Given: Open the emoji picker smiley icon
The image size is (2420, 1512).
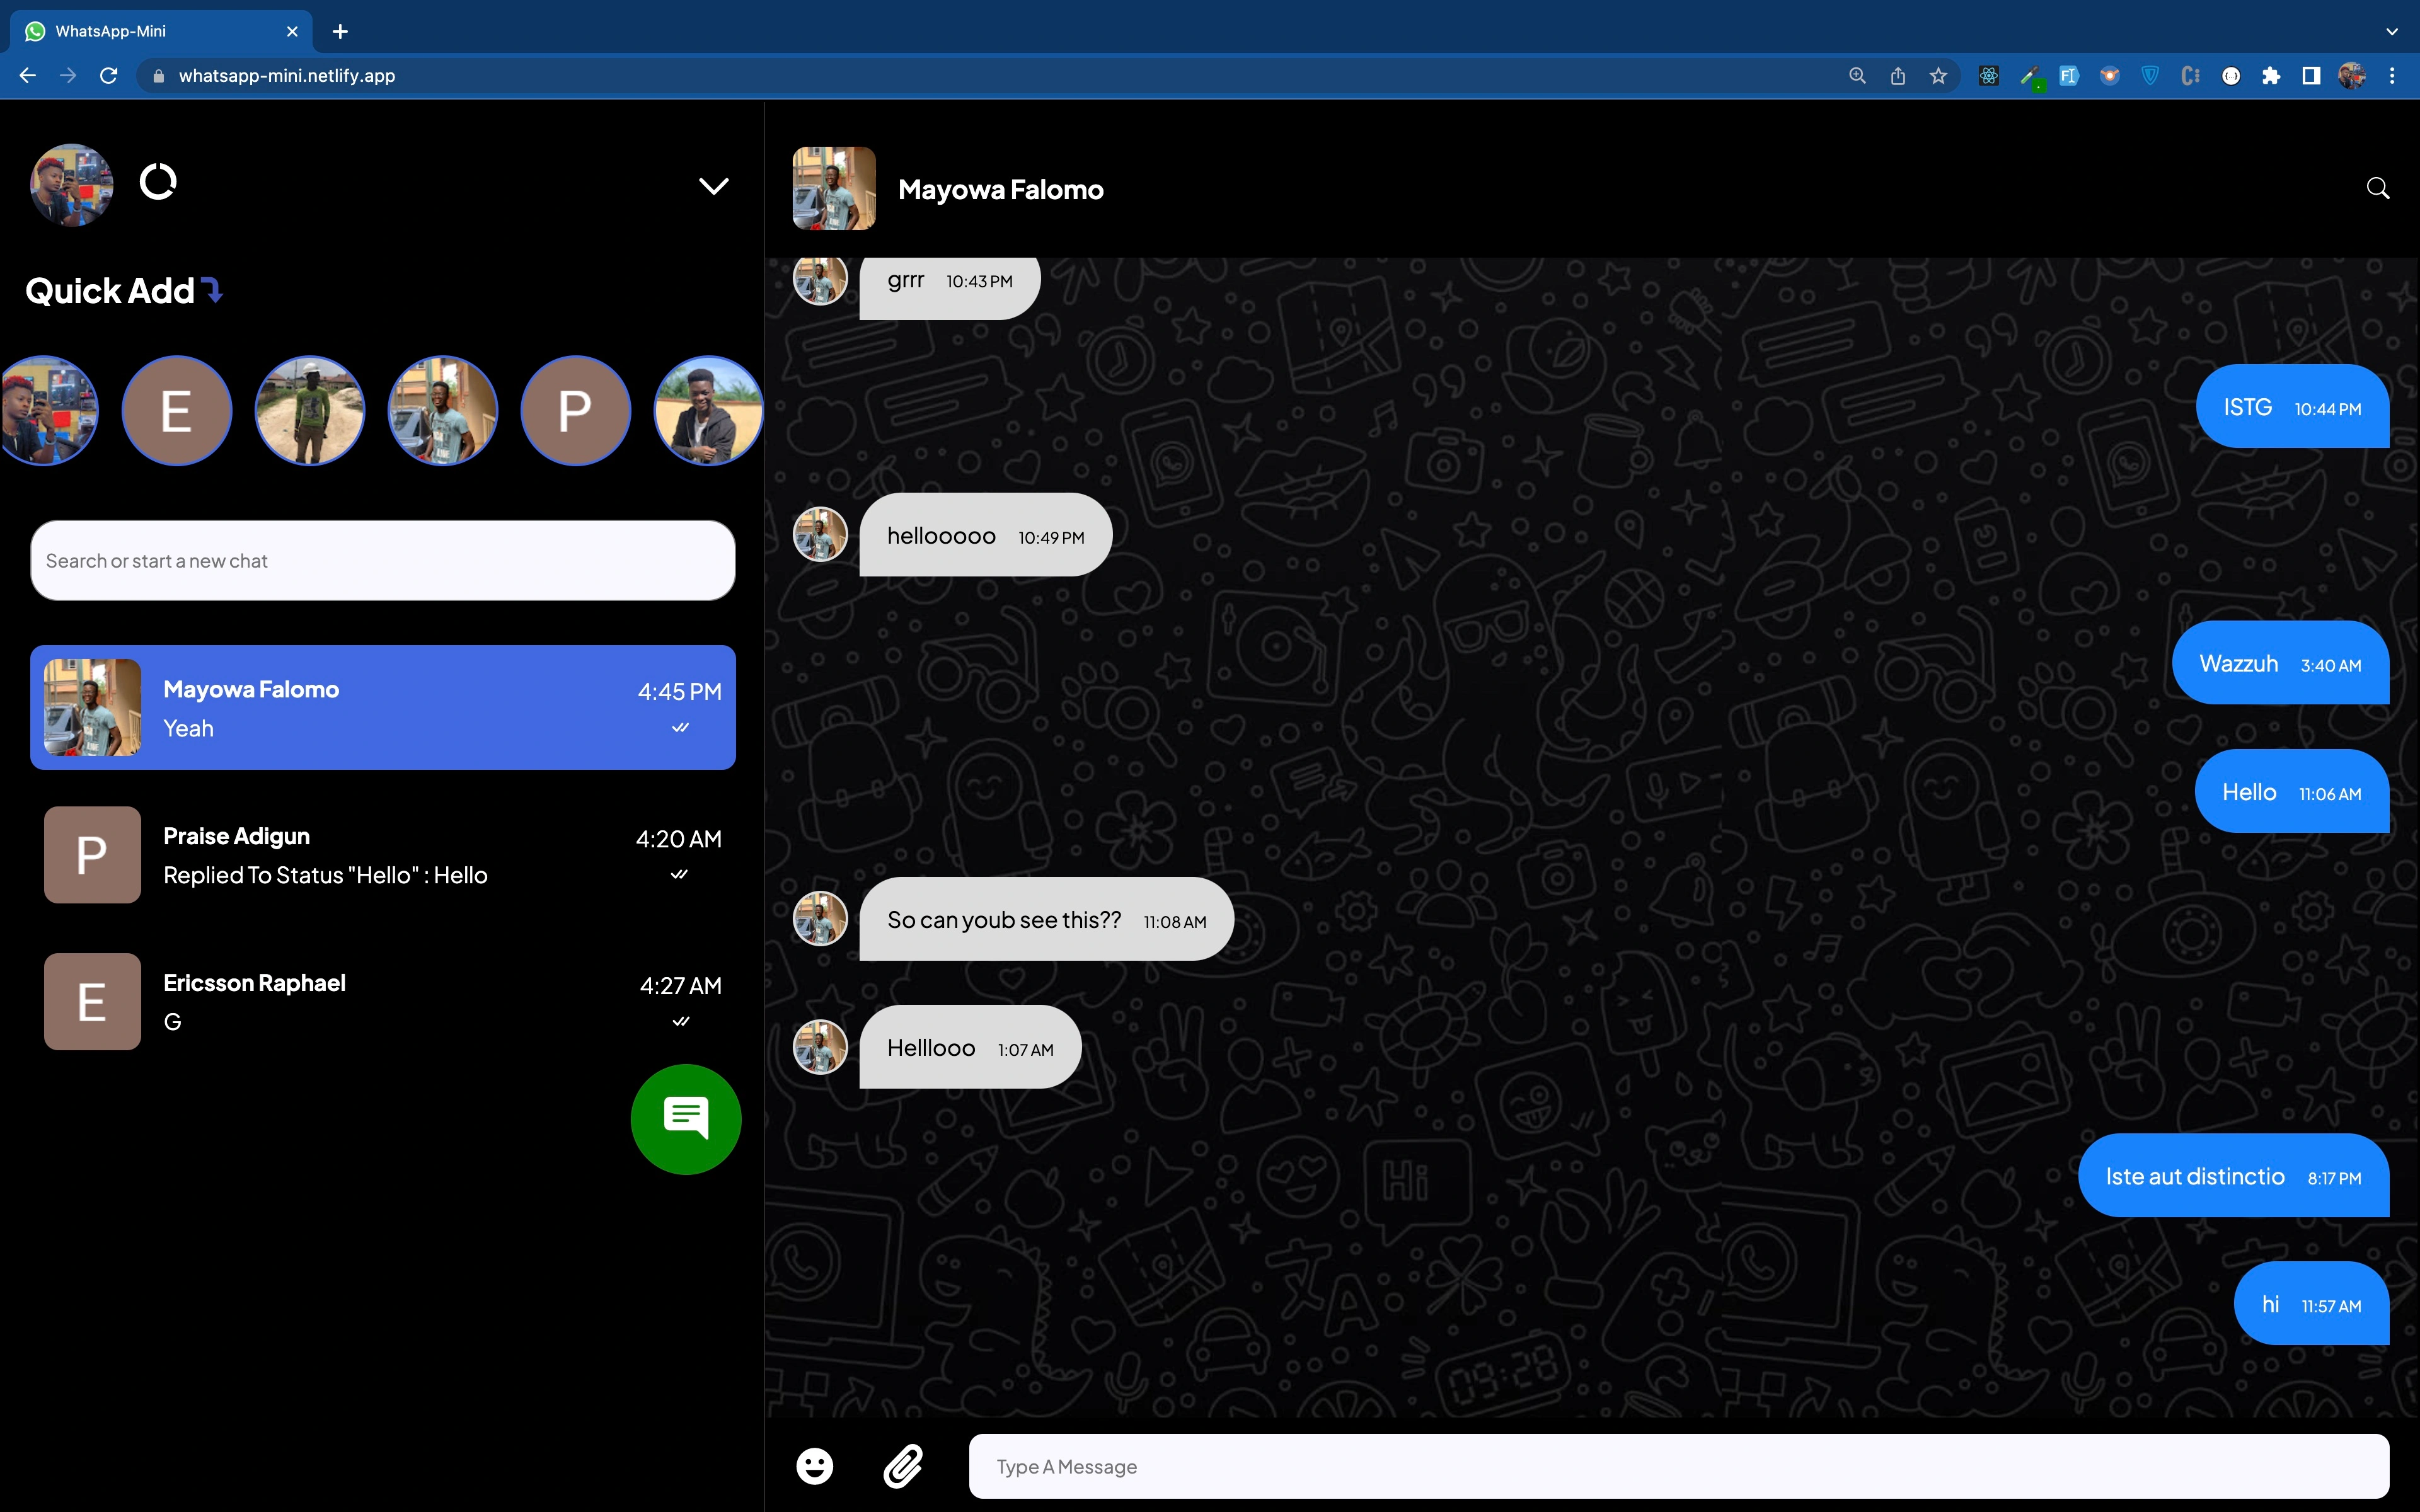Looking at the screenshot, I should 814,1466.
